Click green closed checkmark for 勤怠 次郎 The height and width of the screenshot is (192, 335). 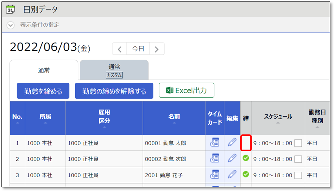point(245,158)
